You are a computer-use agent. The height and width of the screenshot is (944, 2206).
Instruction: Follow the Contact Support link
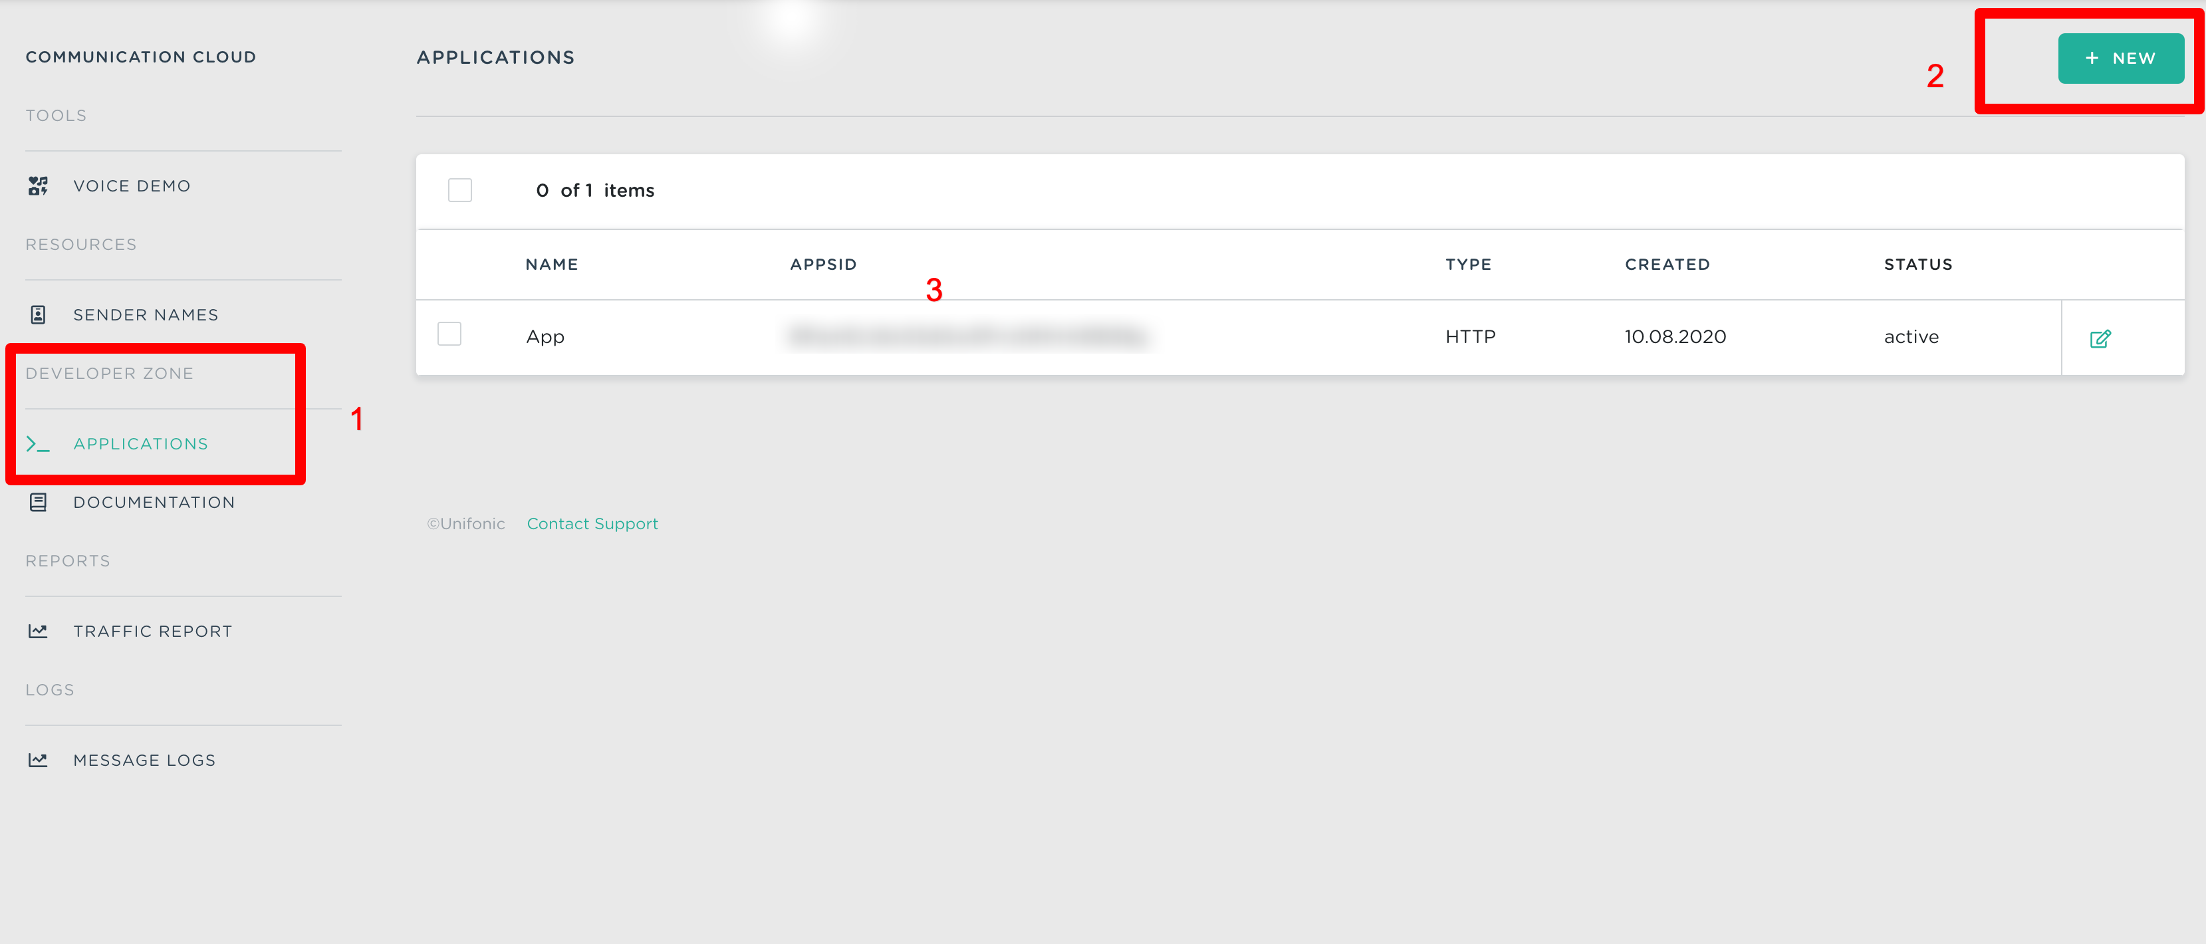[592, 523]
